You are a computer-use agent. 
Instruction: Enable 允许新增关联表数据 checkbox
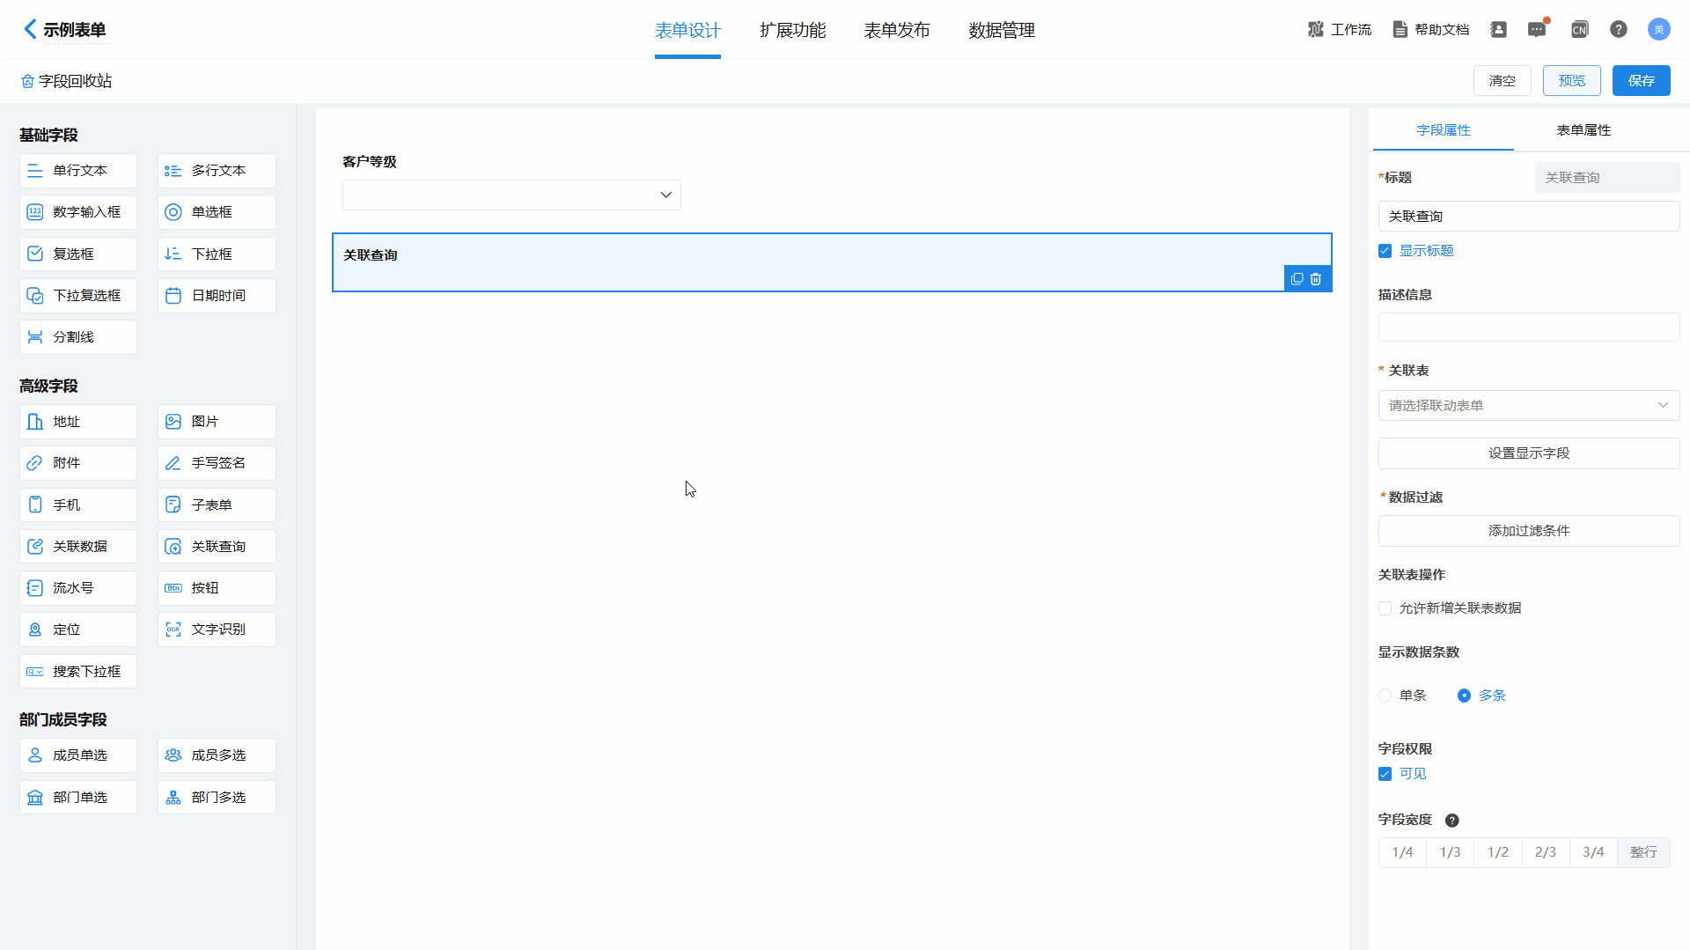coord(1385,608)
